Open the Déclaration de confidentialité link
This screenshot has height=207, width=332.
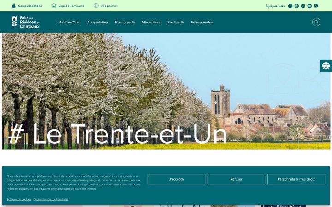click(51, 199)
